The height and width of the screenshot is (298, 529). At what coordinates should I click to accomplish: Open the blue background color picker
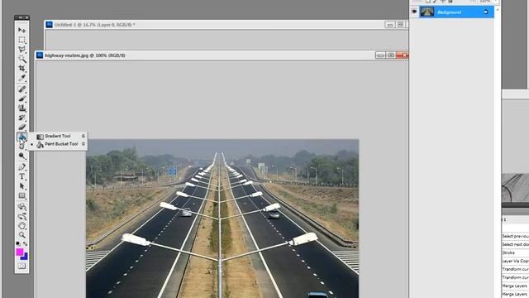(x=25, y=257)
